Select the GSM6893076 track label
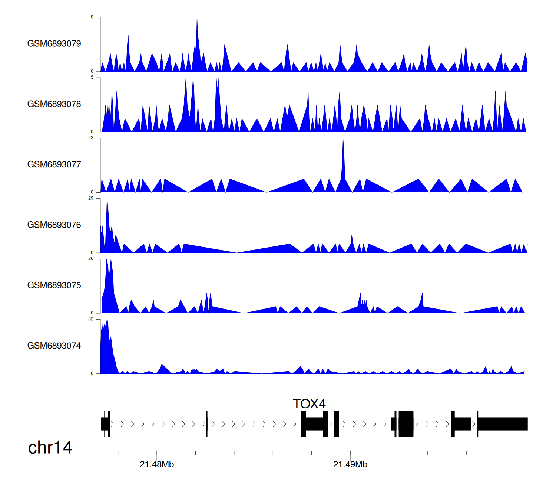The height and width of the screenshot is (490, 556). click(x=54, y=225)
